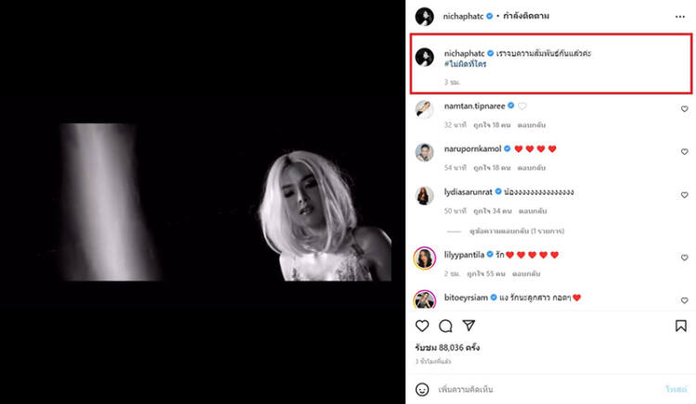Like narupornkamol's comment heart

tap(685, 152)
